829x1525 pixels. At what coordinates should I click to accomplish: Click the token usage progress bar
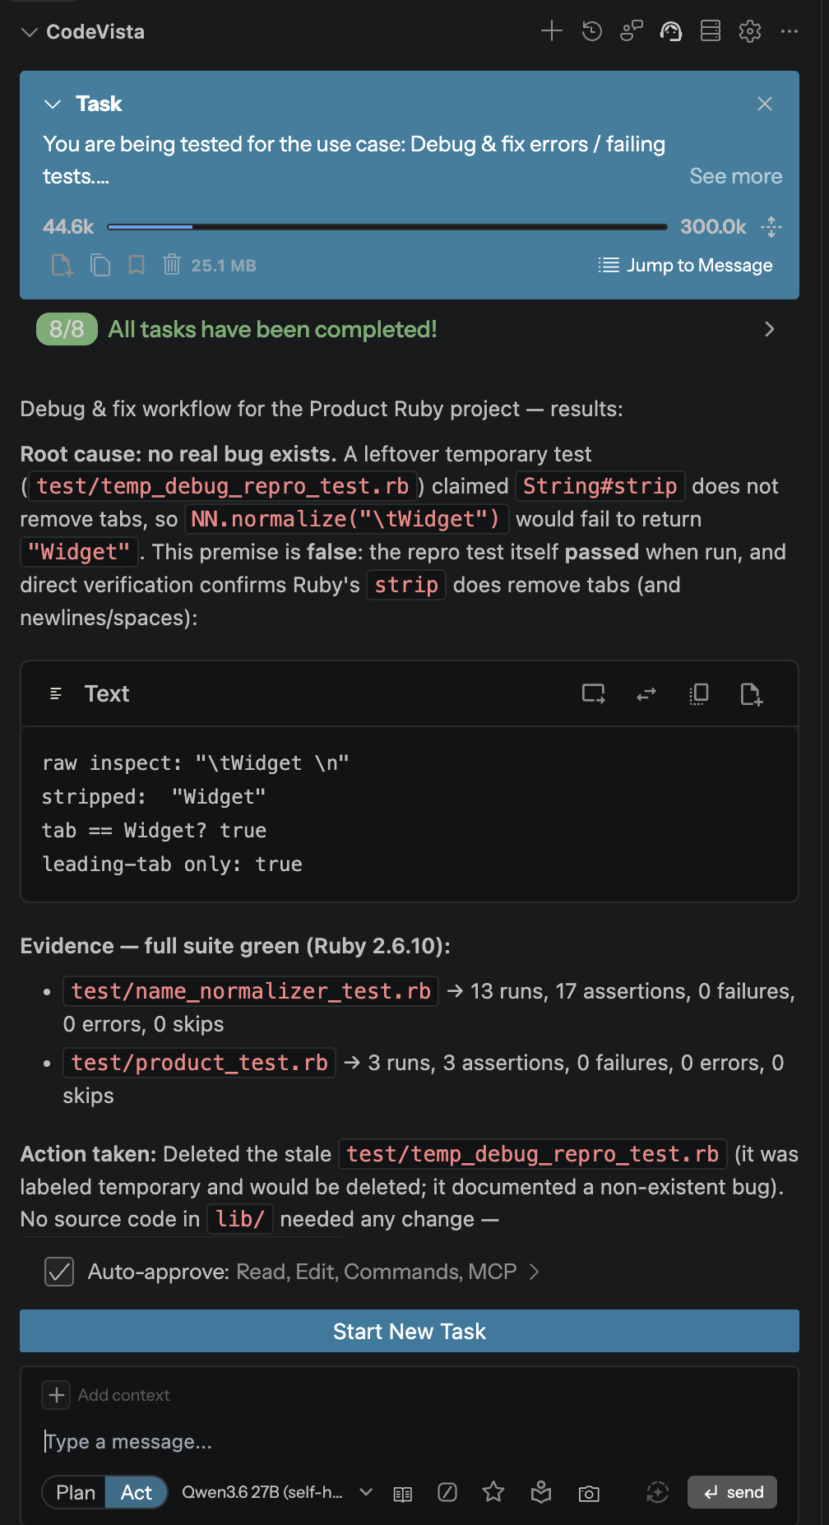[387, 226]
